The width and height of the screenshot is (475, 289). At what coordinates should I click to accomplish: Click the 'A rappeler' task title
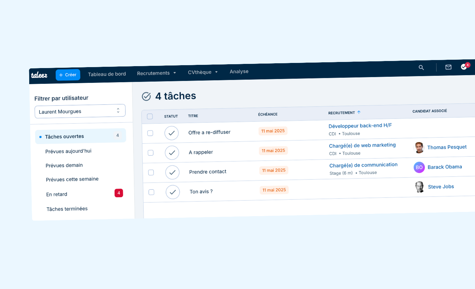point(201,152)
